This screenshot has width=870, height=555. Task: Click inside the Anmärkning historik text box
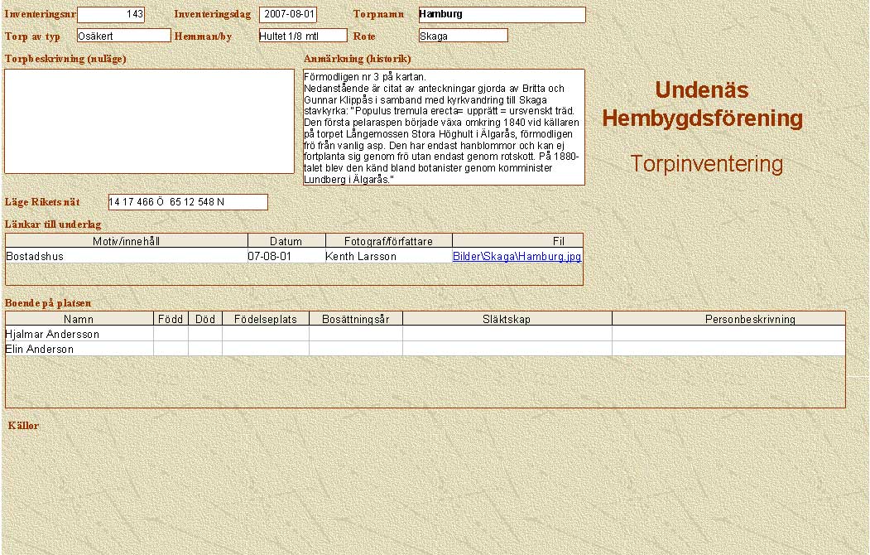coord(444,127)
